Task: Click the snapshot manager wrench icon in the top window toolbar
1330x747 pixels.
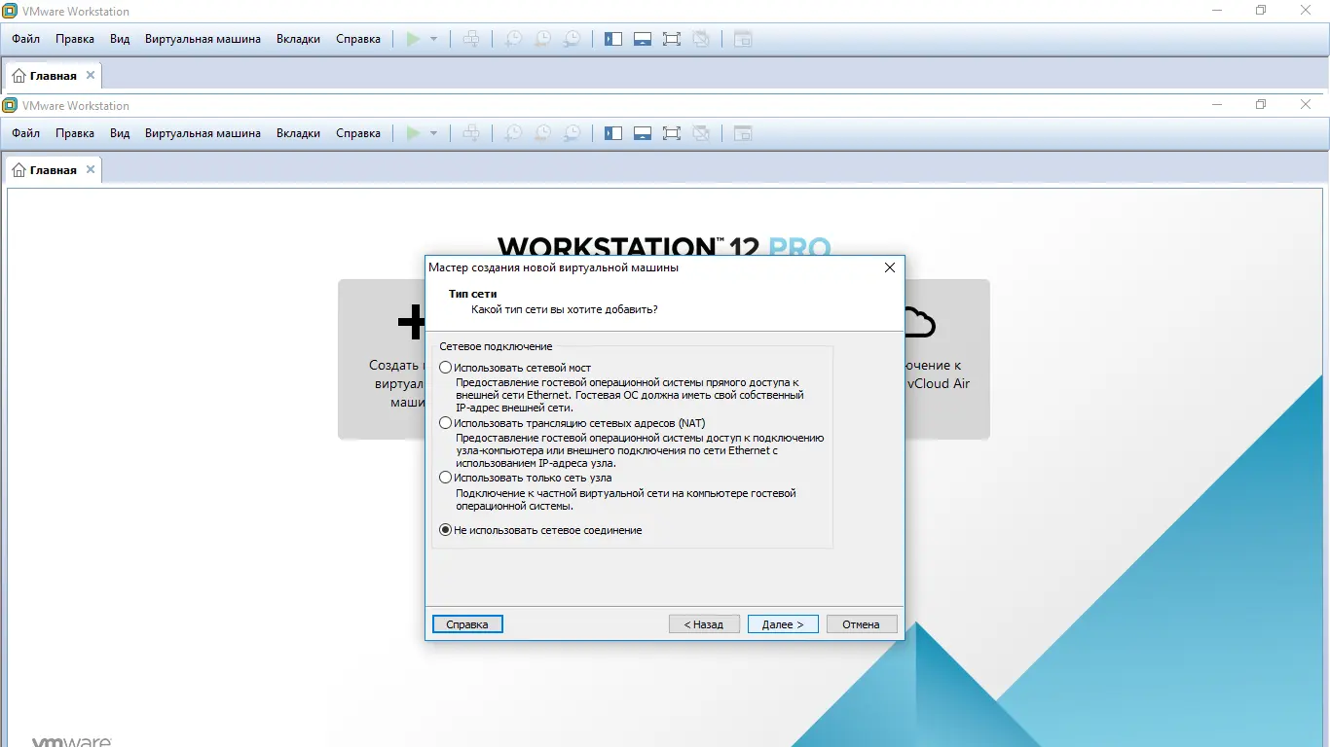Action: (x=573, y=39)
